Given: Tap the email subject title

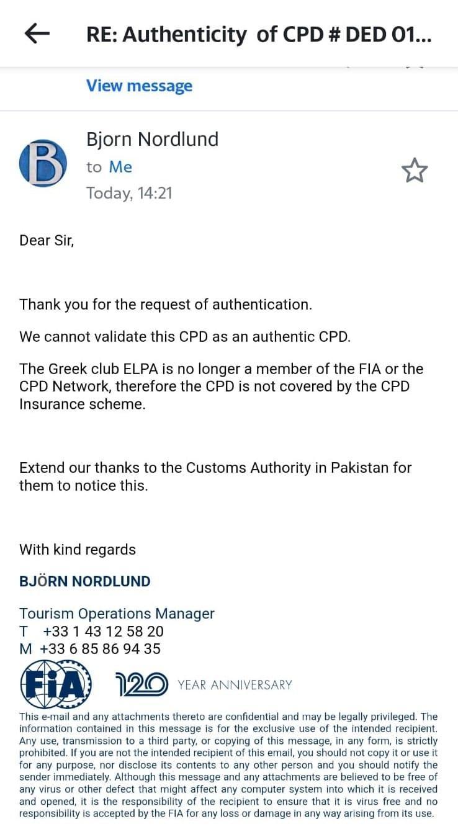Looking at the screenshot, I should 258,35.
